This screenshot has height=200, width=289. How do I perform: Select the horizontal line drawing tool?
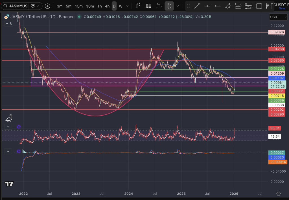pos(207,6)
